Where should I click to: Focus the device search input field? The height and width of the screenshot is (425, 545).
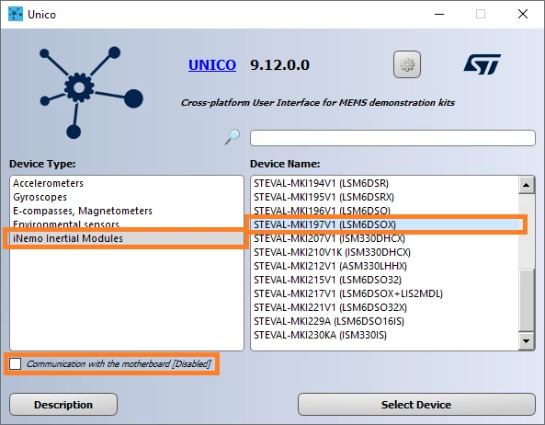click(392, 138)
